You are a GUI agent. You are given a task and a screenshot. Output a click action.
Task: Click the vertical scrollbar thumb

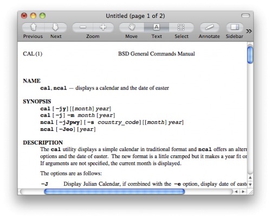(x=250, y=55)
